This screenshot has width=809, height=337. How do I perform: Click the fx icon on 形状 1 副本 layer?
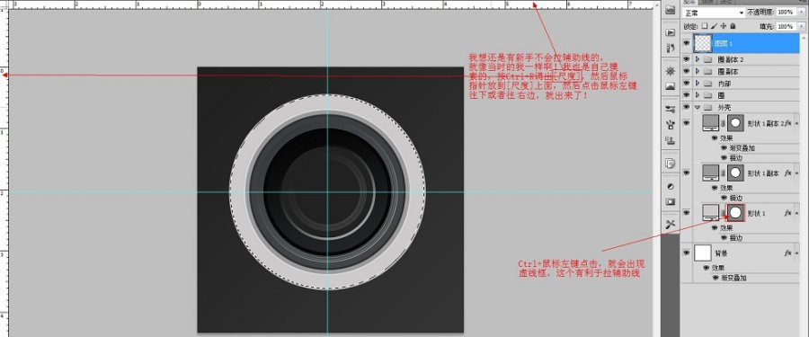click(x=787, y=173)
